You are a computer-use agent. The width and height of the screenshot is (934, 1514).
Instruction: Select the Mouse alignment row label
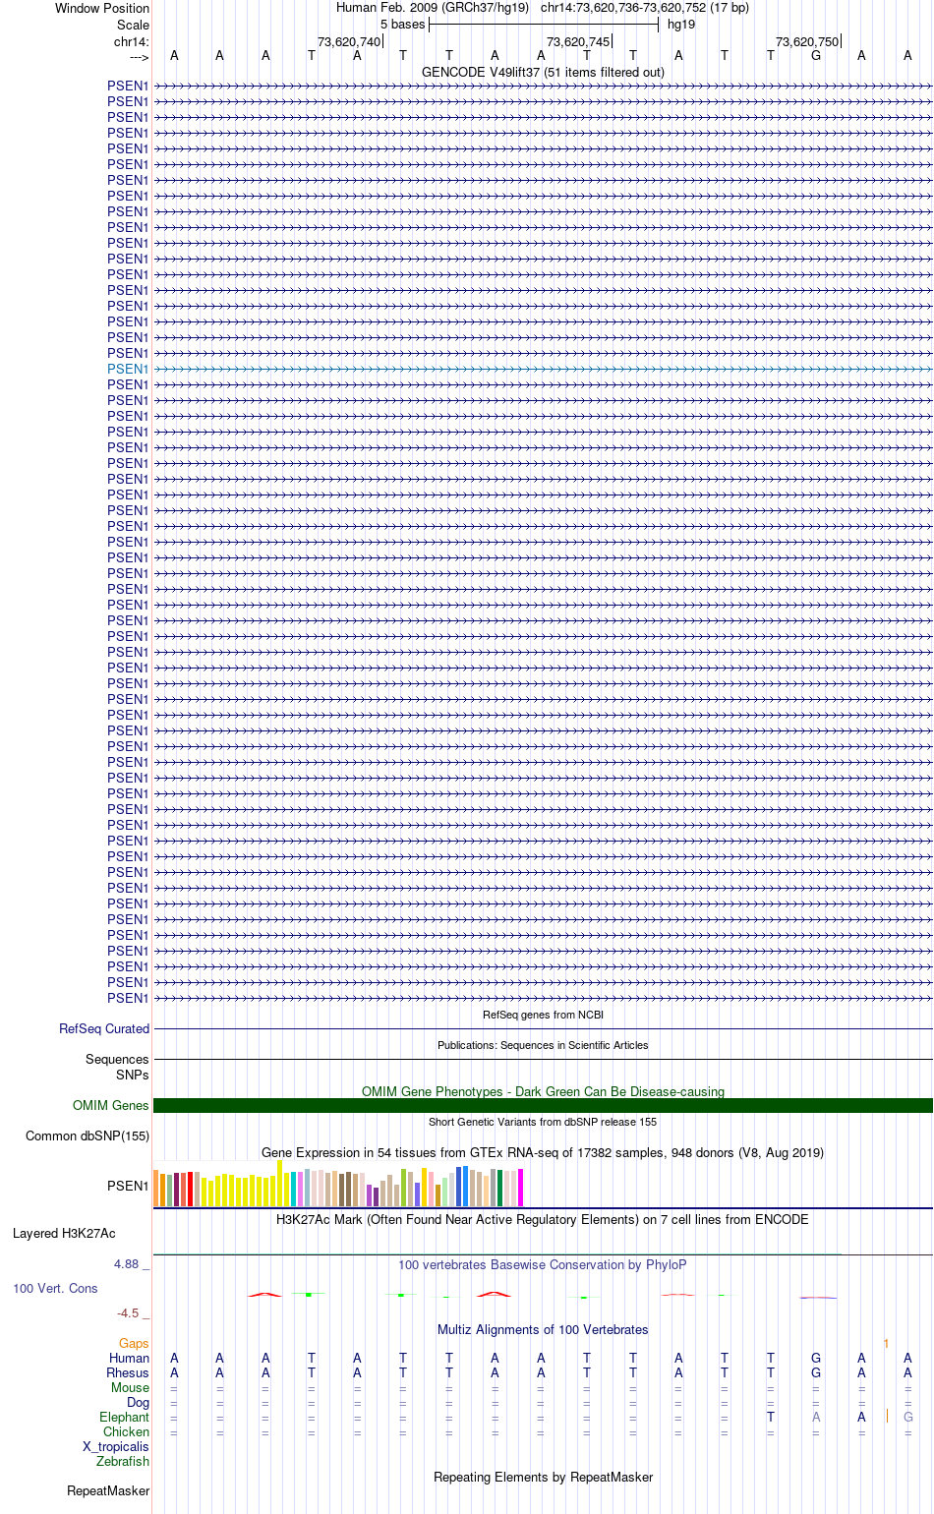coord(130,1387)
